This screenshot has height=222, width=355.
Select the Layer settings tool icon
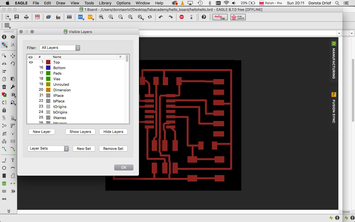[4, 45]
